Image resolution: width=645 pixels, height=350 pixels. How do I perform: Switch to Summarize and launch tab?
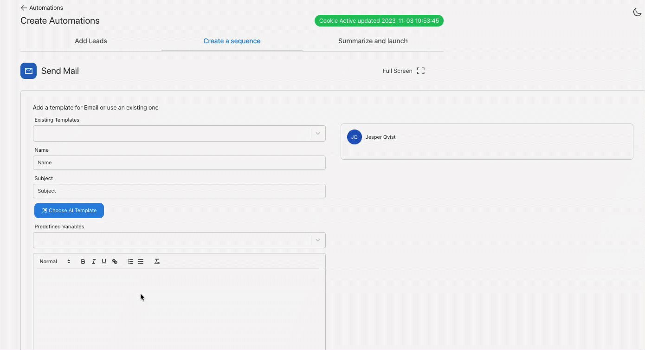[x=373, y=41]
